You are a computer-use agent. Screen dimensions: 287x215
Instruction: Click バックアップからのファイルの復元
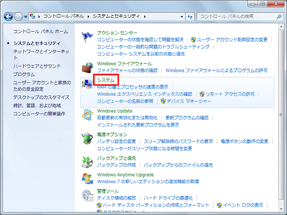(x=178, y=165)
